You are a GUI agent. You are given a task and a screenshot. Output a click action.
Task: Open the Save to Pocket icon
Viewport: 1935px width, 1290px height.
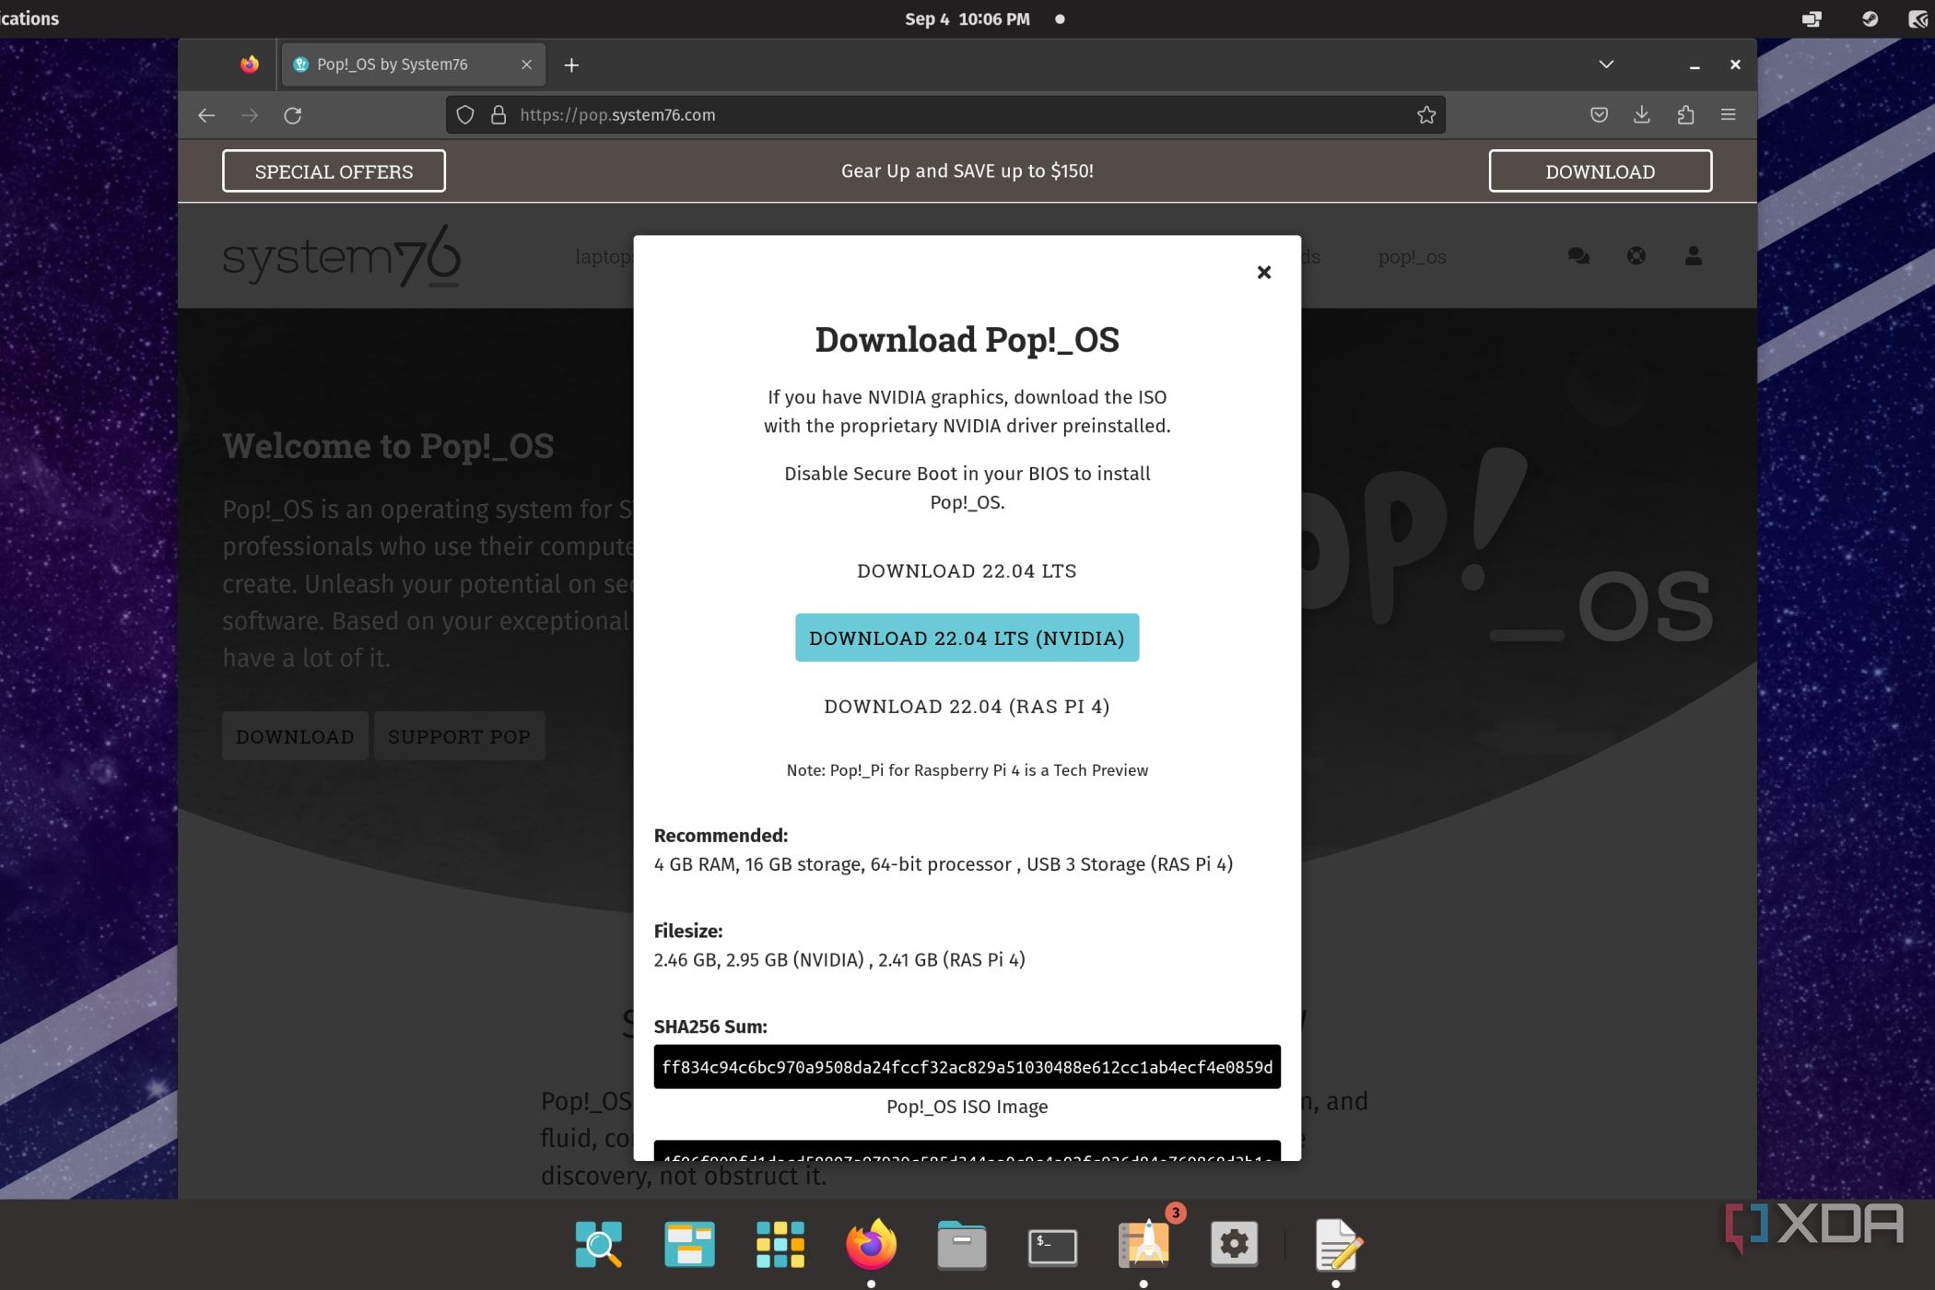[x=1599, y=115]
